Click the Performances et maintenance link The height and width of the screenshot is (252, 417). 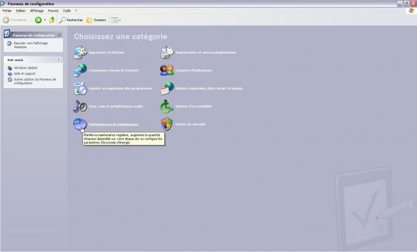coord(114,125)
